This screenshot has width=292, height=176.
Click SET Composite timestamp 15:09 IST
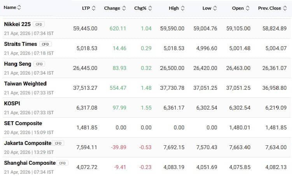pos(44,132)
